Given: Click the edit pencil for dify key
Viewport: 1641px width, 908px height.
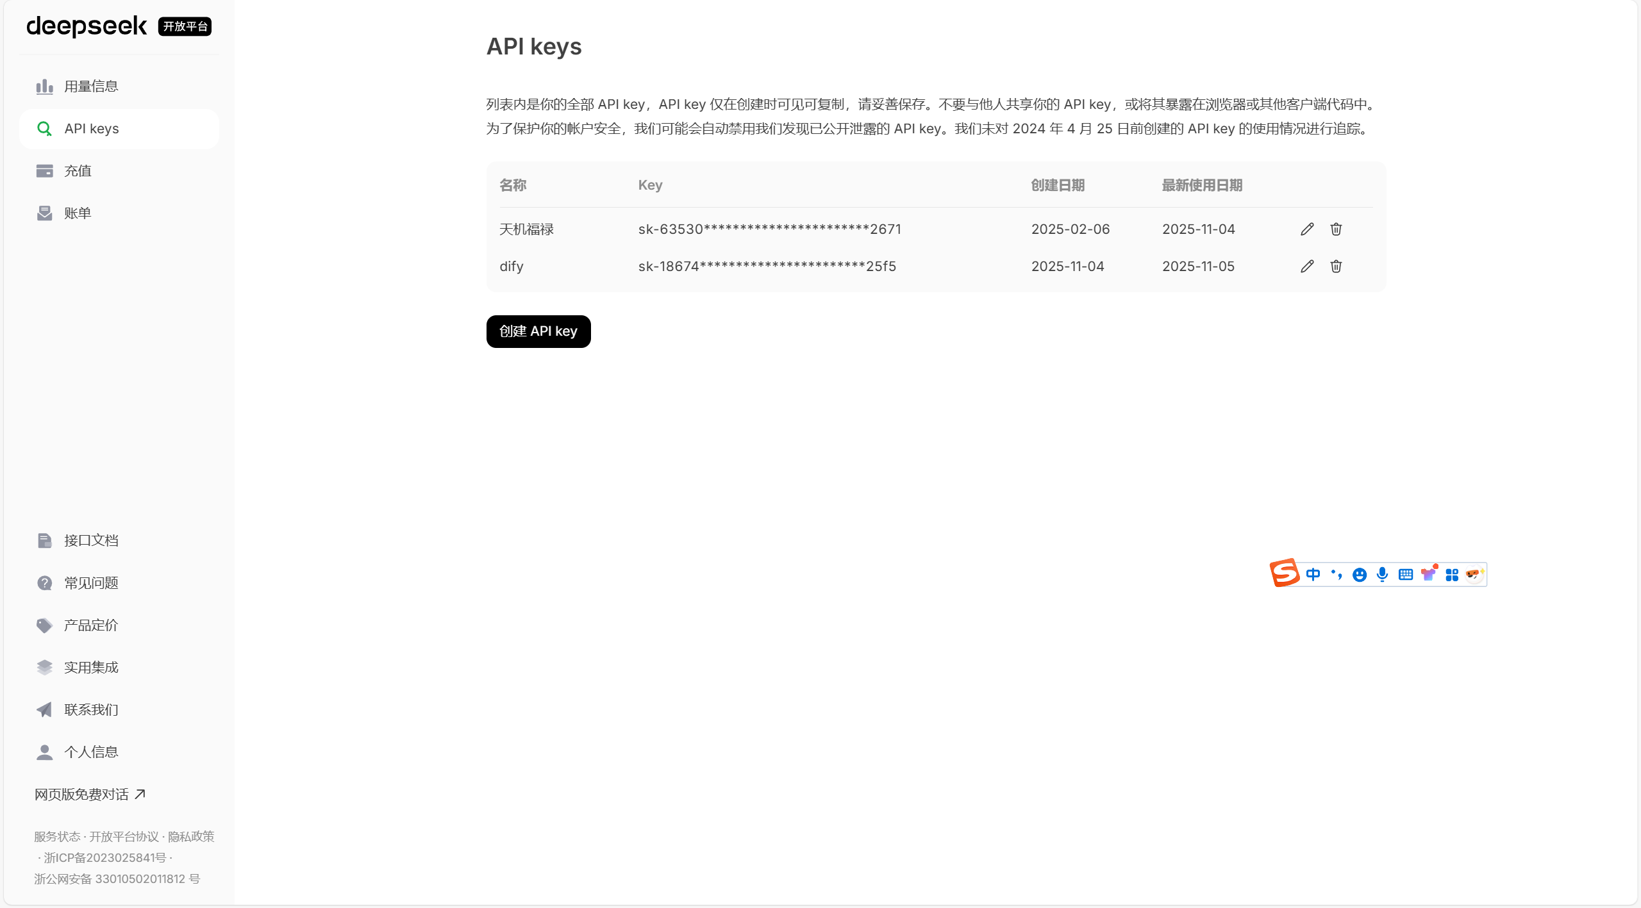Looking at the screenshot, I should pos(1307,267).
